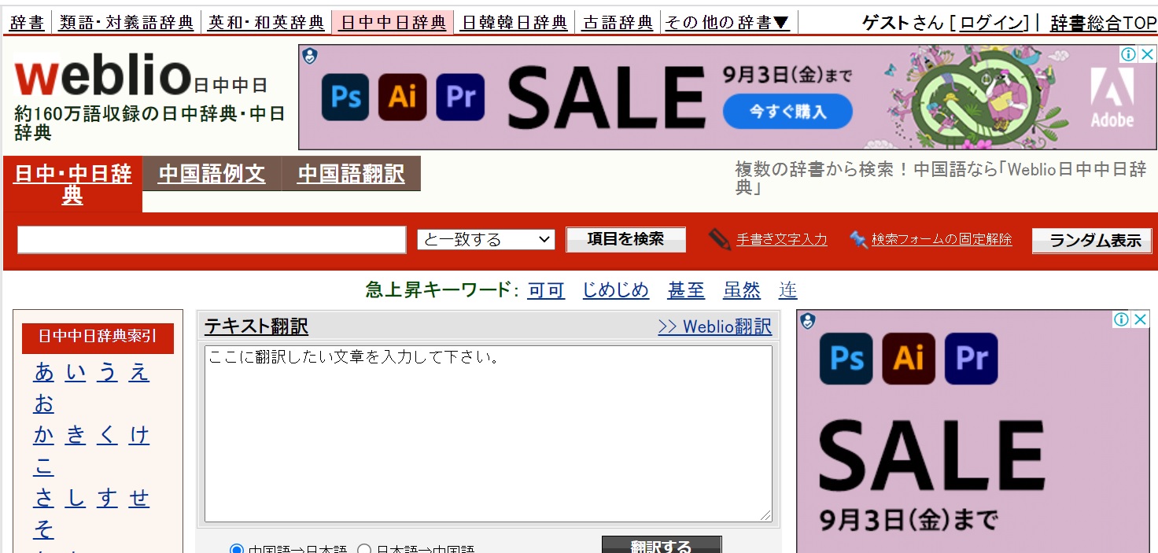Screen dimensions: 1158x553
Task: Click the Weblio logo
Action: (x=102, y=77)
